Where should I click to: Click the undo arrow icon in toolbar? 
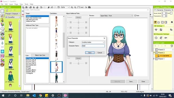(x=41, y=7)
